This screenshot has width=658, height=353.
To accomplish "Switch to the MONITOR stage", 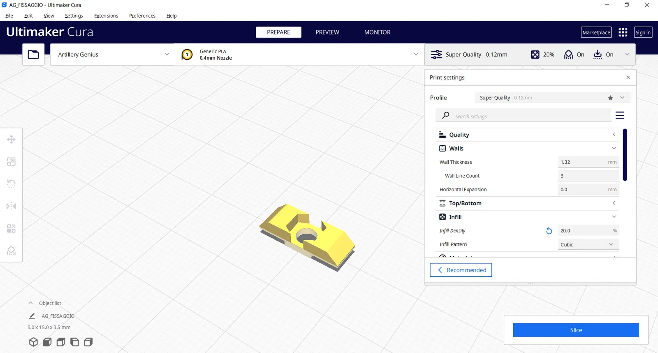I will point(378,32).
